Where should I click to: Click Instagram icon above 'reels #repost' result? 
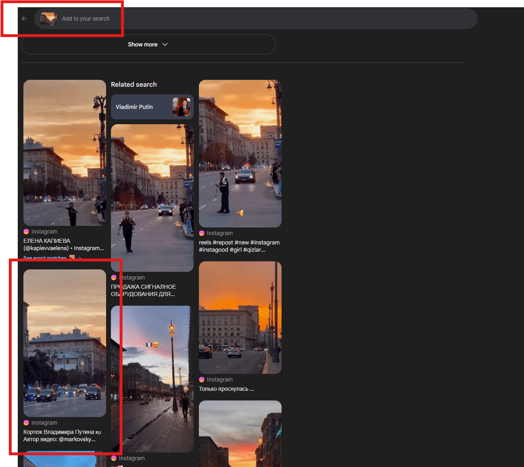click(202, 233)
